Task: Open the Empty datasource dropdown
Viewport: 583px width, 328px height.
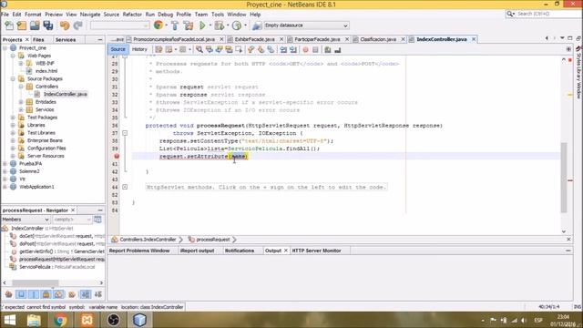Action: click(x=306, y=26)
